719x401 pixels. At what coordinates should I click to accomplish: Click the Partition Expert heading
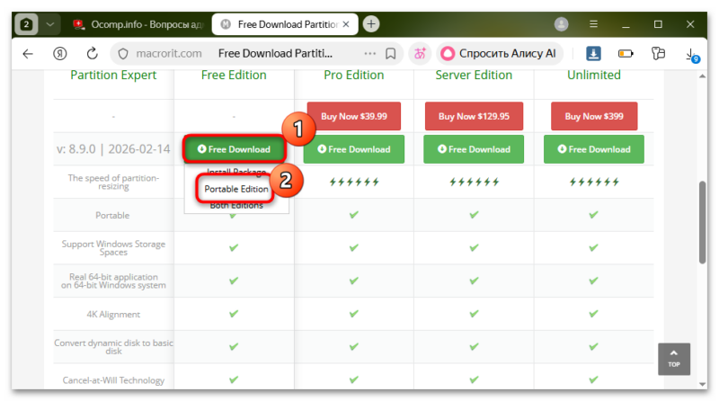pos(113,75)
